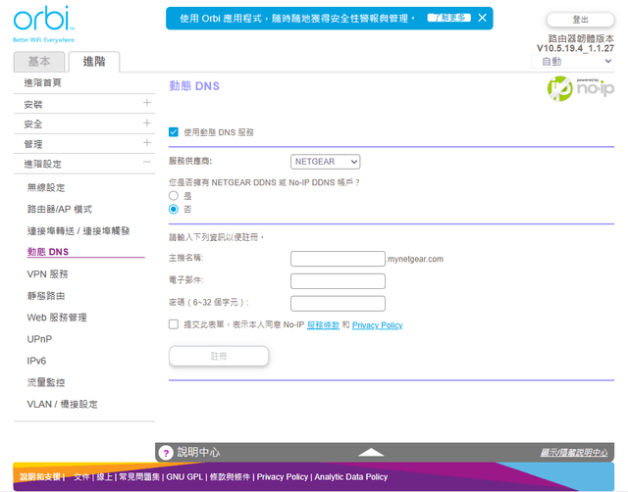Click the 登出 logout button

coord(580,20)
